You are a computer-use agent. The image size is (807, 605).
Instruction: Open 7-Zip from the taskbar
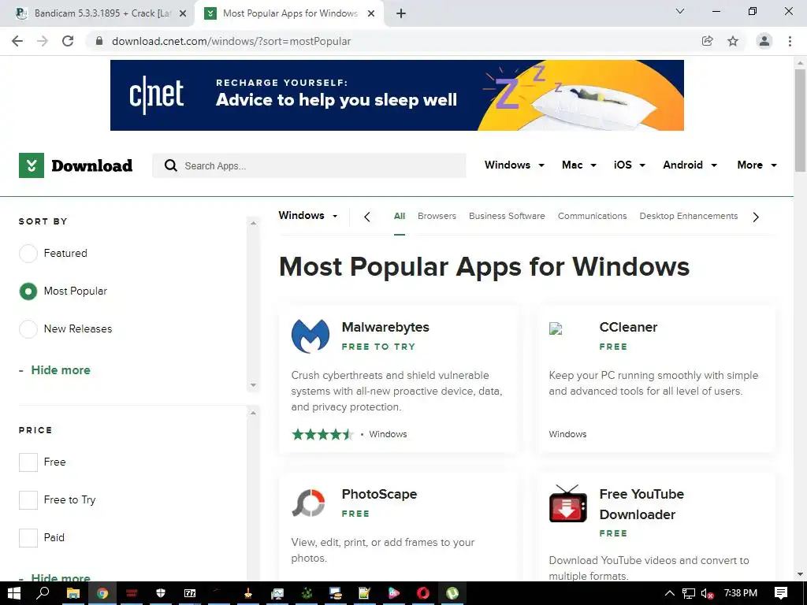tap(190, 593)
